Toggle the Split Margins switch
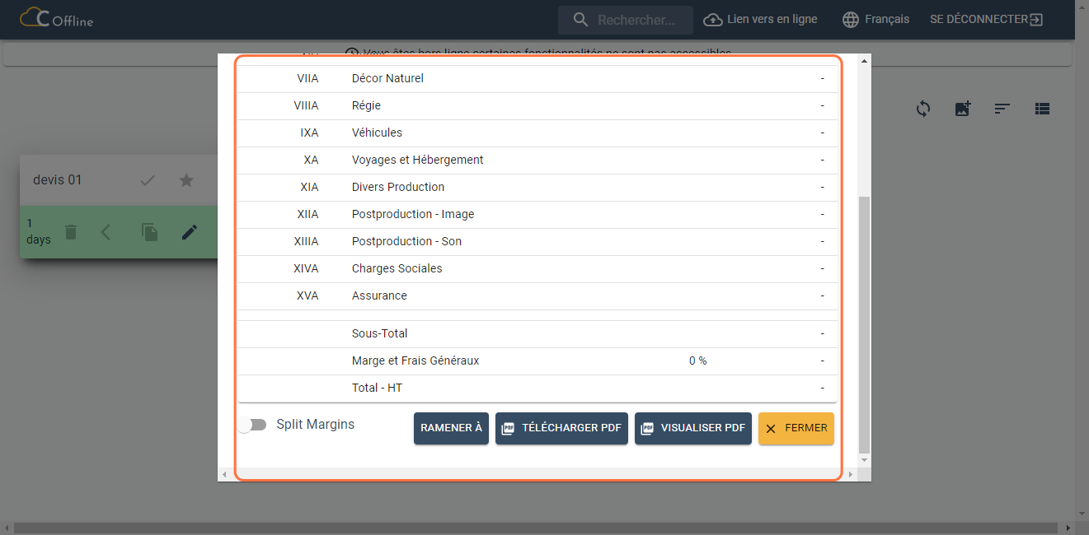This screenshot has width=1089, height=535. (x=252, y=425)
